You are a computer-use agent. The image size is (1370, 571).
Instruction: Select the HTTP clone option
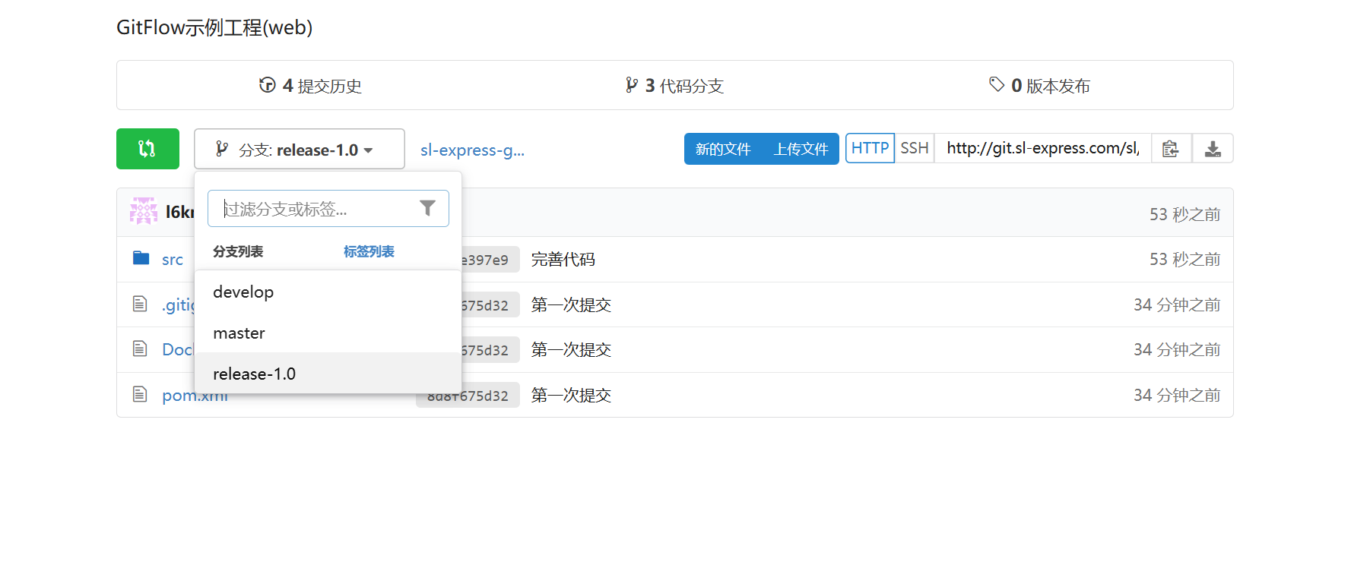click(870, 148)
